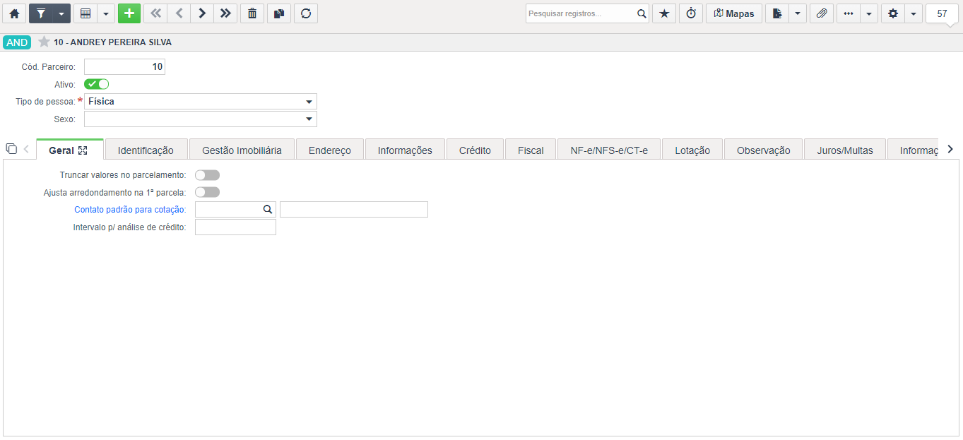Duplicate the record with copy icon

(279, 13)
